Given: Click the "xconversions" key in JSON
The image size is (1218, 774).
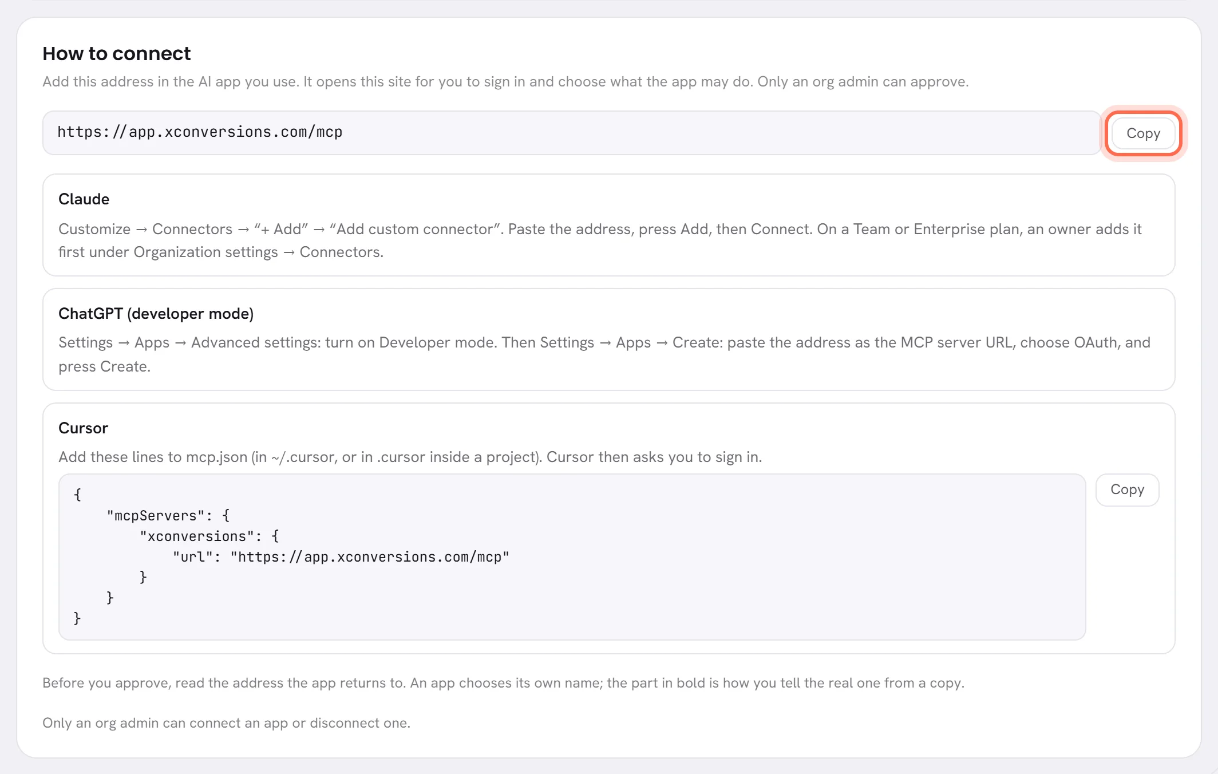Looking at the screenshot, I should pyautogui.click(x=197, y=536).
